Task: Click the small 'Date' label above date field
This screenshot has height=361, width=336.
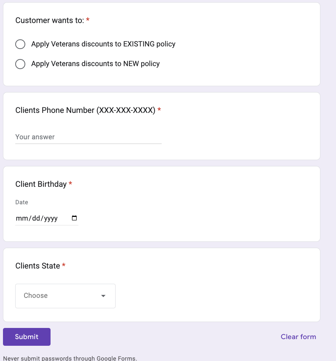Action: click(22, 202)
